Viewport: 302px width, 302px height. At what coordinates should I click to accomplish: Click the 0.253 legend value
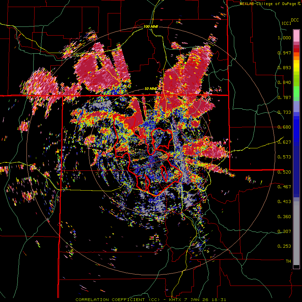(284, 246)
